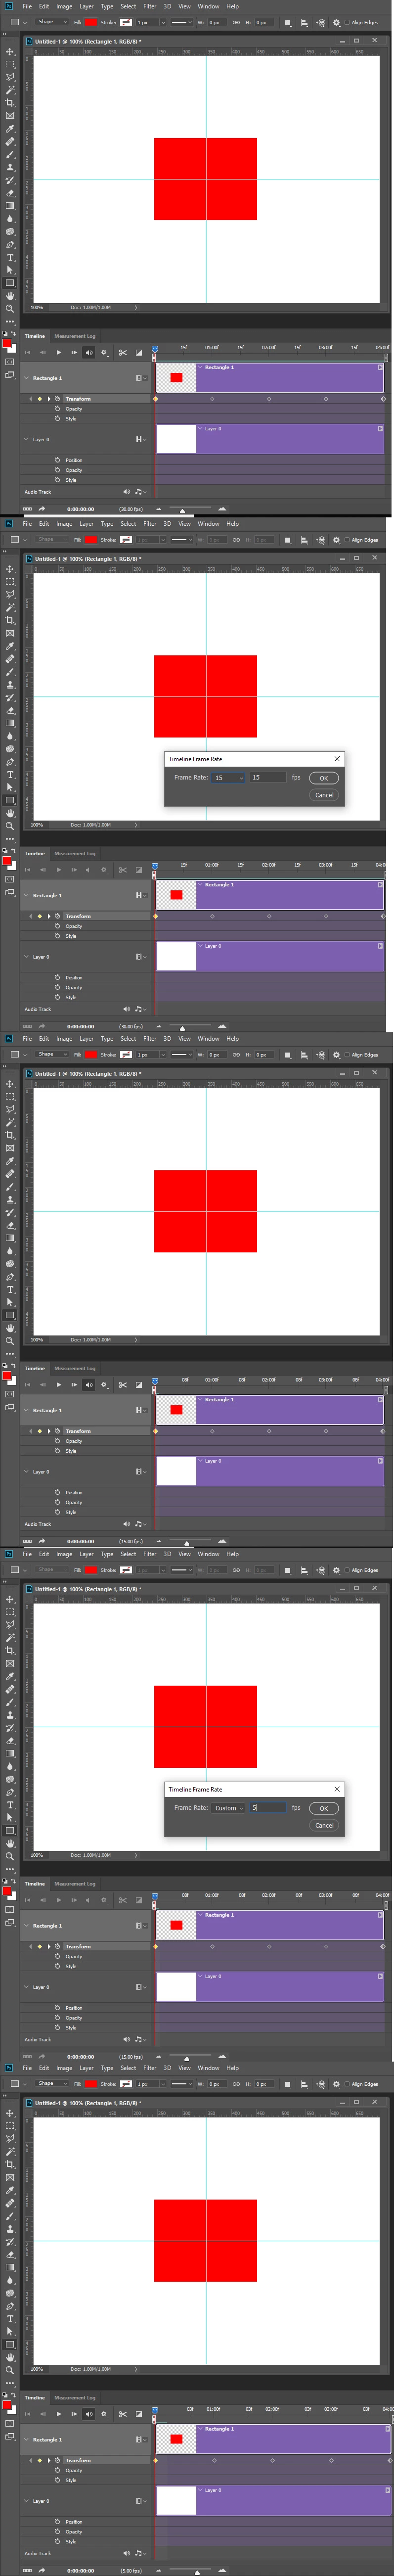Toggle the Position stopwatch in the 5.00 fps timeline
This screenshot has height=2576, width=394.
tap(57, 2522)
